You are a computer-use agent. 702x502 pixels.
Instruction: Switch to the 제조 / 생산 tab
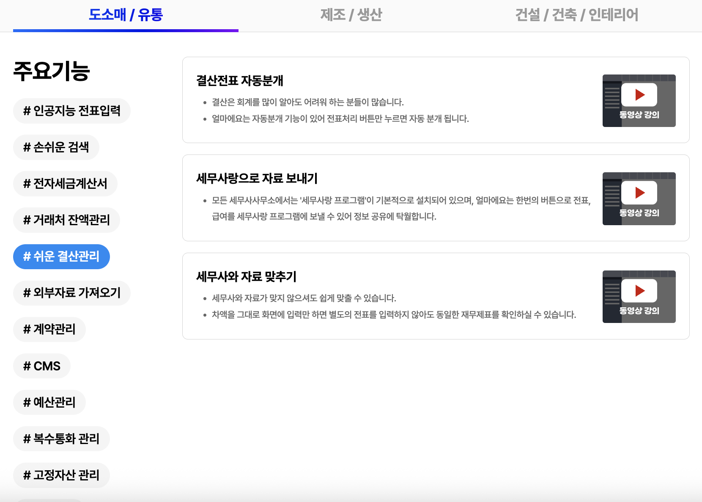(x=351, y=15)
